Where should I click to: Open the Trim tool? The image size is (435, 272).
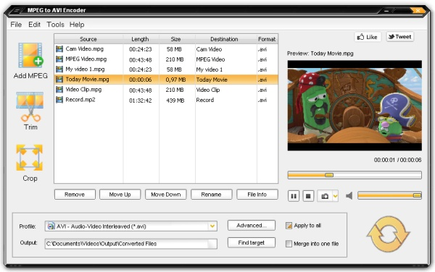30,107
